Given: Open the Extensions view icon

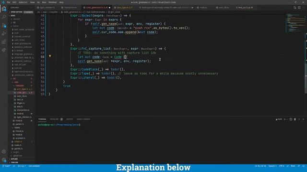Looking at the screenshot, I should [4, 42].
